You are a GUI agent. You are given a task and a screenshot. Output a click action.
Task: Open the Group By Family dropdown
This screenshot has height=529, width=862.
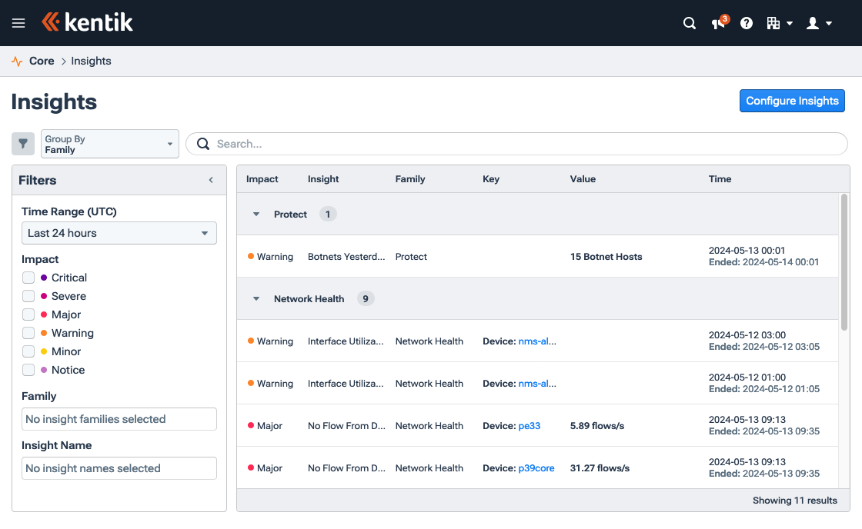pos(109,143)
